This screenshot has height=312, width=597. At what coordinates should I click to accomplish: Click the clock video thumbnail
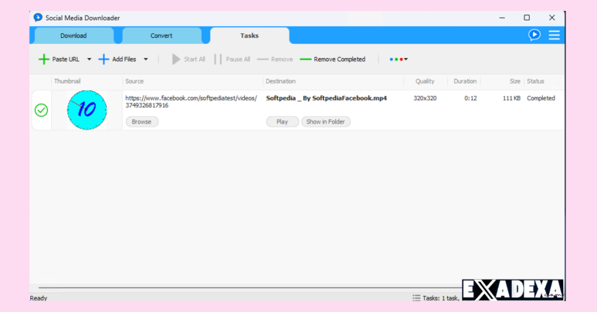(87, 110)
